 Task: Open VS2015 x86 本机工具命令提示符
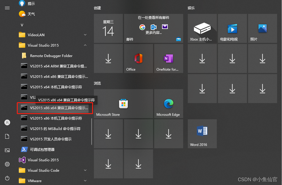[54, 118]
